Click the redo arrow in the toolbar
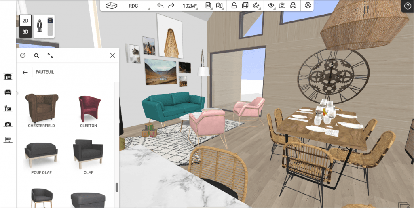 (171, 6)
